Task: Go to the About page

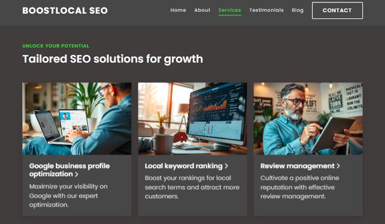Action: 202,10
